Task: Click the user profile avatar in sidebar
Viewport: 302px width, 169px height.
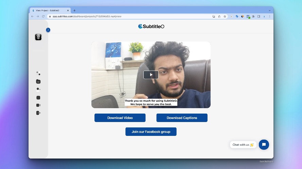Action: (x=38, y=37)
